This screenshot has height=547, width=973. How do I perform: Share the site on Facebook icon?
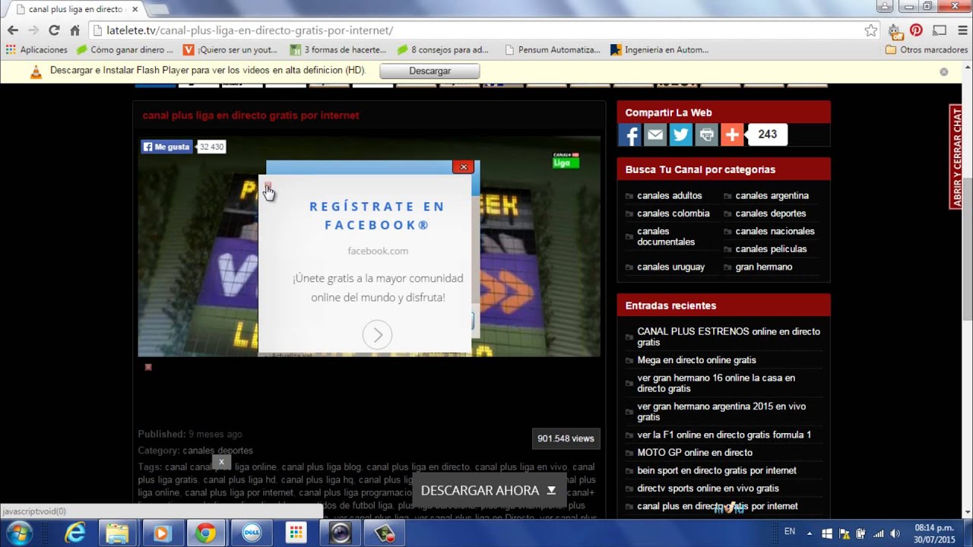[x=629, y=134]
